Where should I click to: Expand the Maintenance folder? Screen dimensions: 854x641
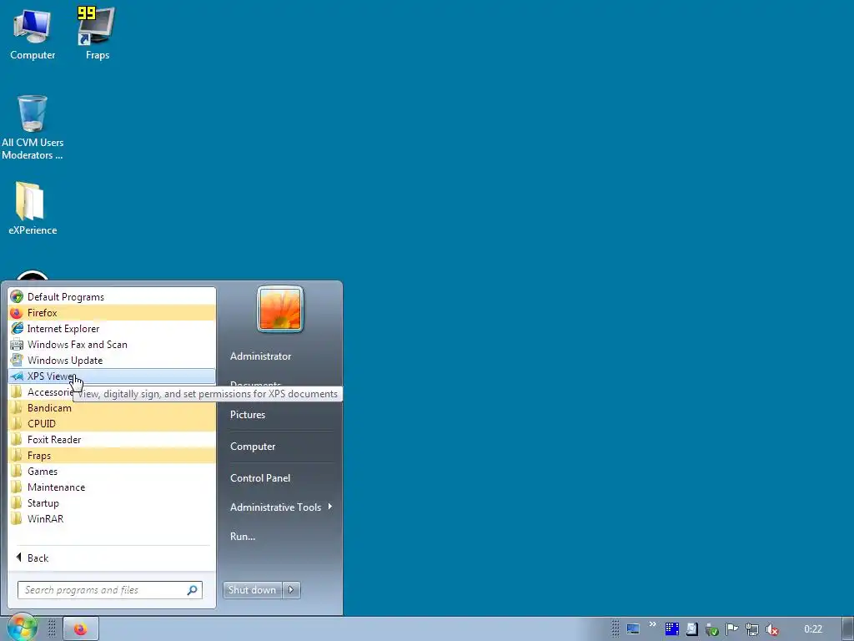(112, 487)
